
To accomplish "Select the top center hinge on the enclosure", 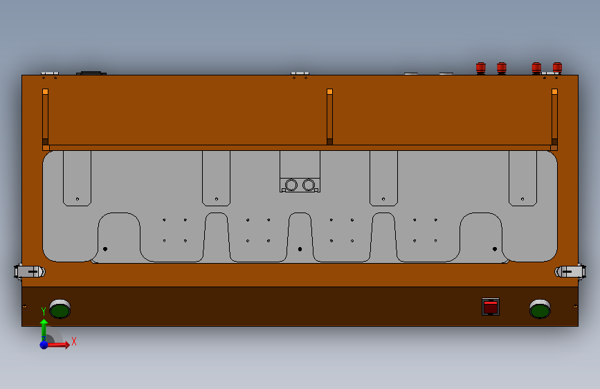I will pyautogui.click(x=300, y=73).
